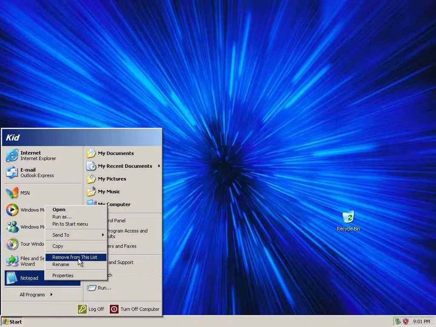Screen dimensions: 436x327
Task: Launch MSN butterfly icon
Action: coord(12,193)
